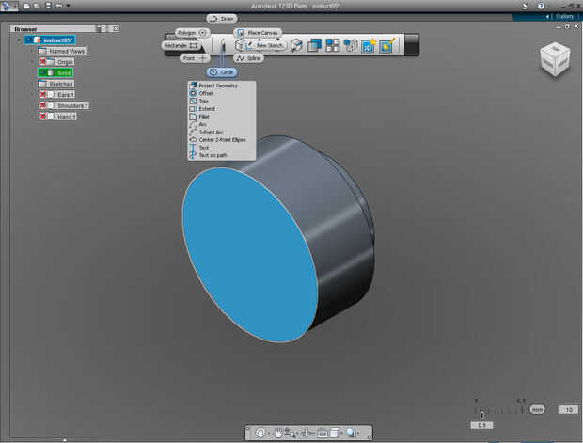The image size is (583, 443).
Task: Select Offset from the sketch menu
Action: point(222,93)
